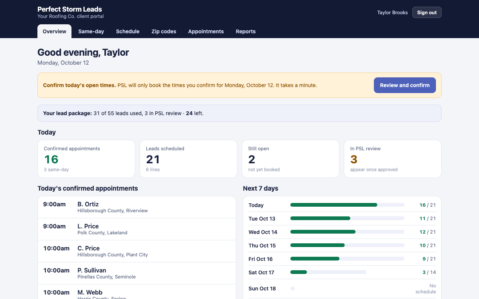The image size is (479, 299).
Task: View the Appointments tab
Action: pos(206,31)
